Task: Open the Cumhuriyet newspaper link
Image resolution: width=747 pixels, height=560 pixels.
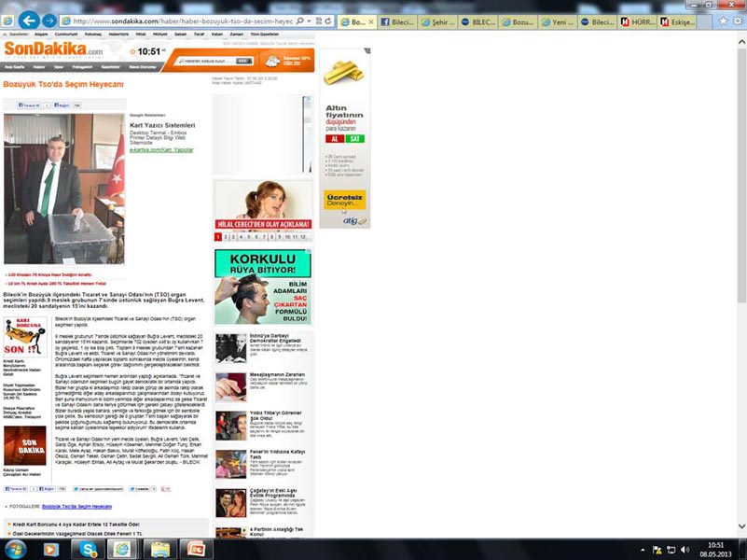Action: [66, 35]
